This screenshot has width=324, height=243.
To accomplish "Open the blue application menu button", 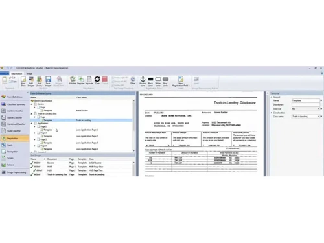I will pyautogui.click(x=5, y=73).
